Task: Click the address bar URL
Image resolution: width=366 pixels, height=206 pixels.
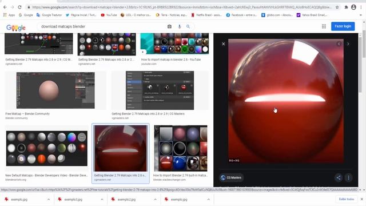Action: tap(182, 7)
